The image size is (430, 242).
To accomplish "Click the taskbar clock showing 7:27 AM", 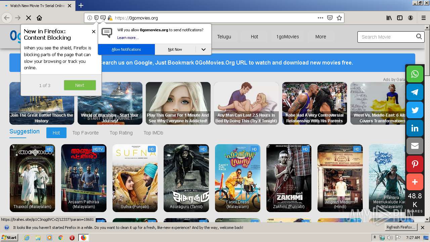I will (413, 238).
